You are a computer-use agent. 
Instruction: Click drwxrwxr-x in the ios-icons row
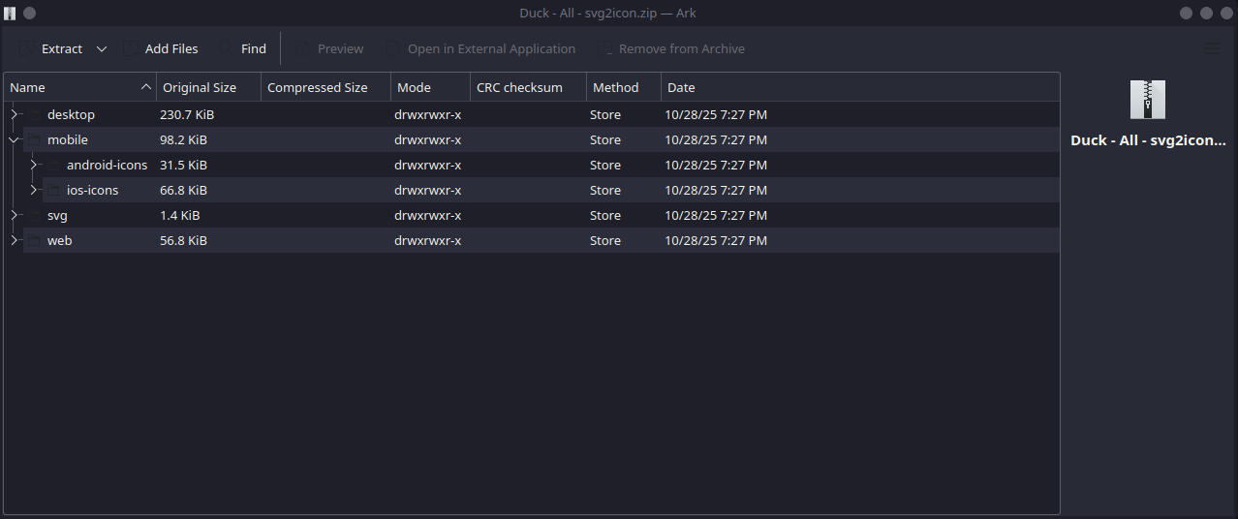coord(427,190)
